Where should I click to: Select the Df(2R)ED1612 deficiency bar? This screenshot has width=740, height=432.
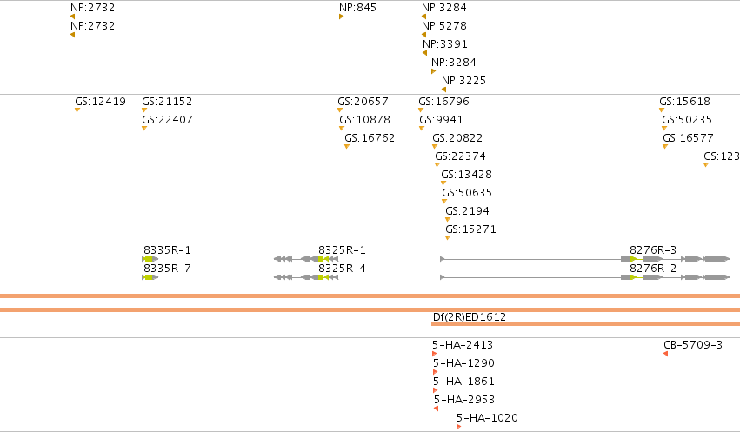[586, 324]
